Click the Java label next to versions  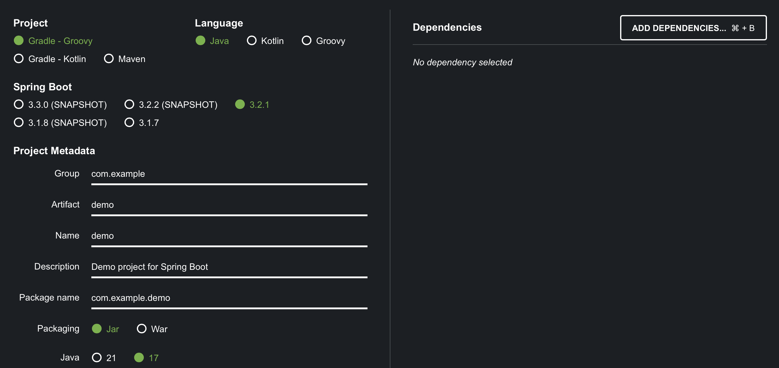point(70,357)
